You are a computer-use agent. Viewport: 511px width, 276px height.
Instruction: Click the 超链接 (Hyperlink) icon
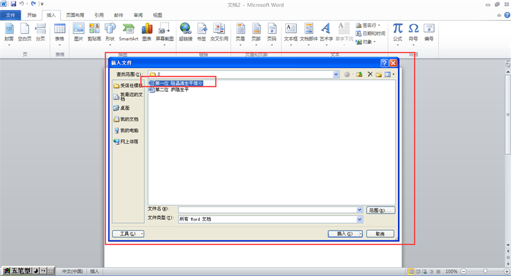(x=185, y=31)
